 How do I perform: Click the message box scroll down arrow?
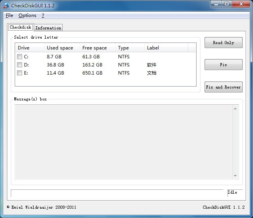tap(235, 176)
